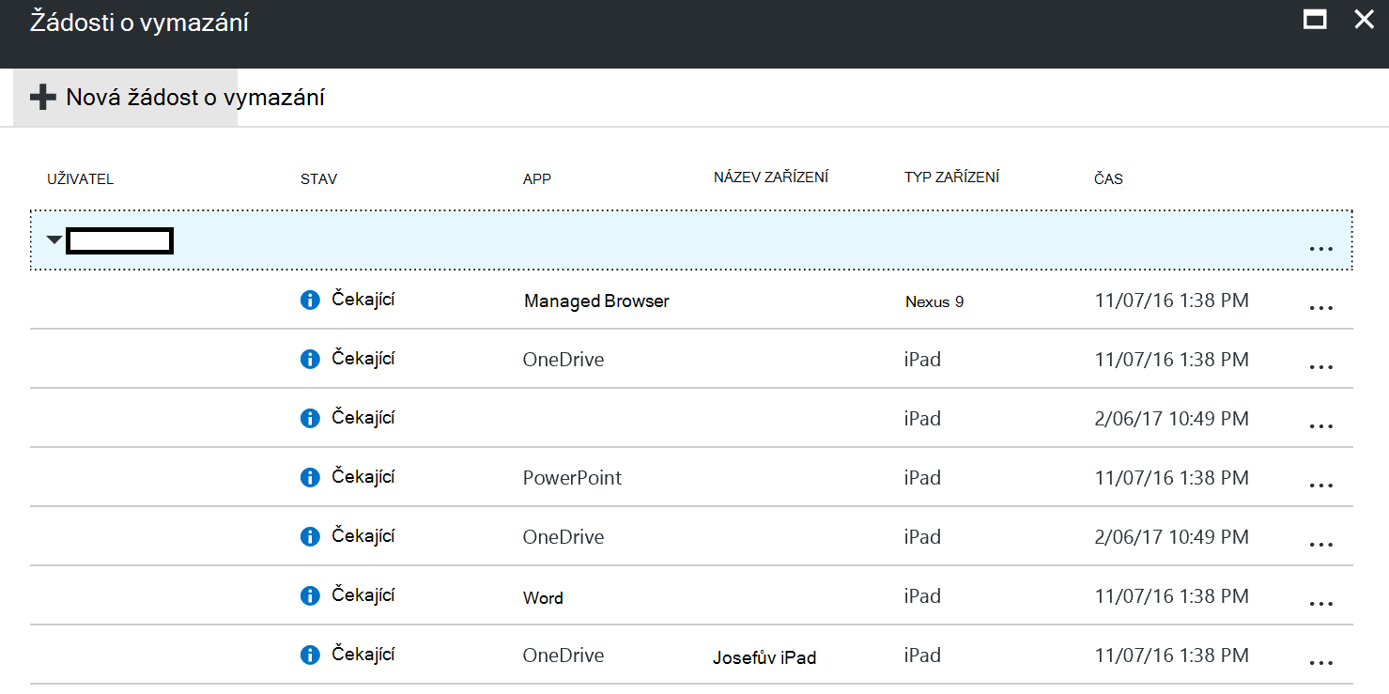Select the Managed Browser app cell
The height and width of the screenshot is (694, 1389).
point(596,301)
